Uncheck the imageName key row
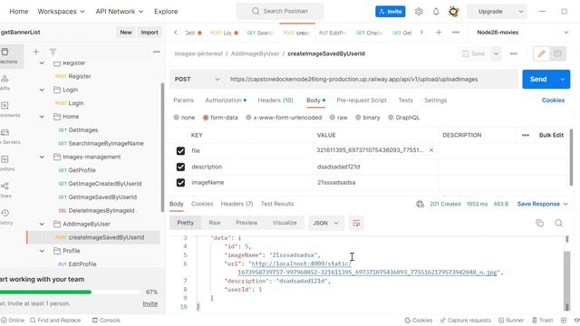580x326 pixels. (x=180, y=183)
